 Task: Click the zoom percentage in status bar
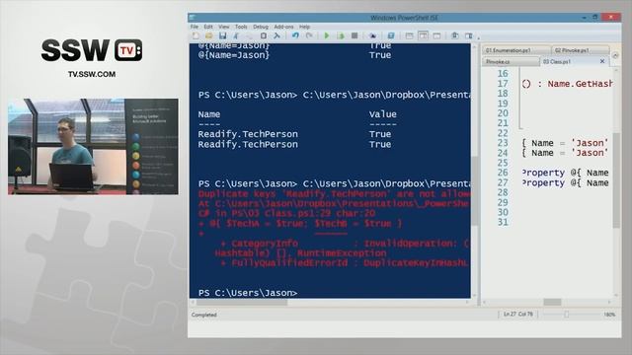pos(609,315)
